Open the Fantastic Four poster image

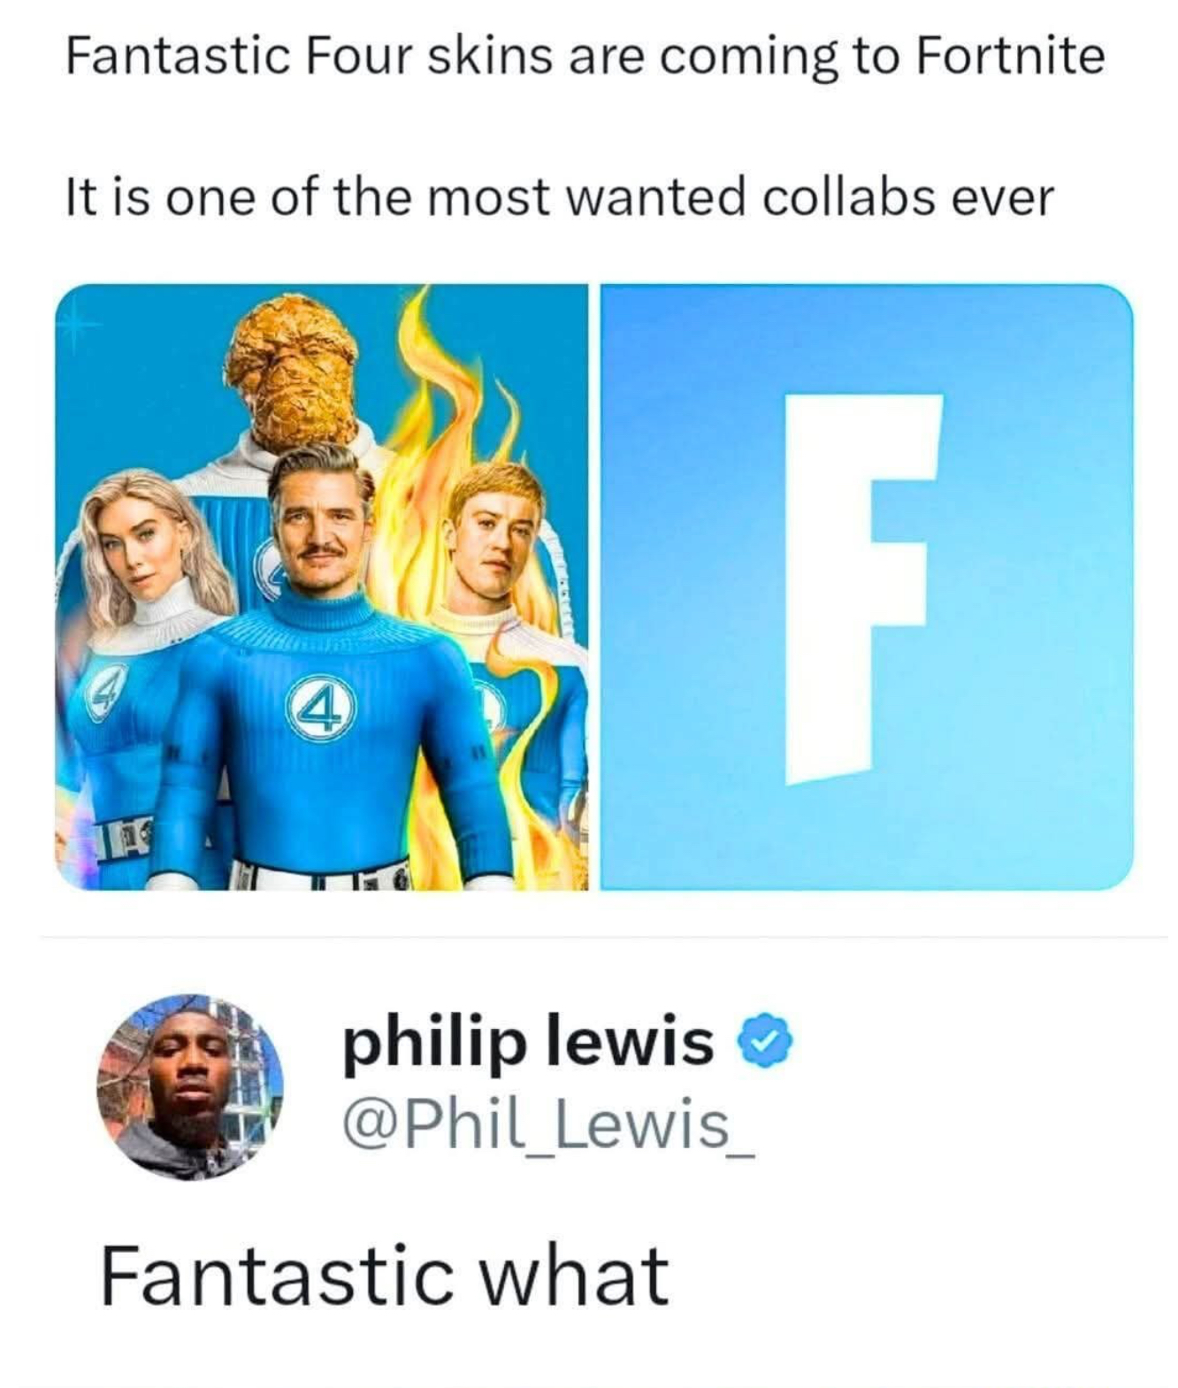322,587
